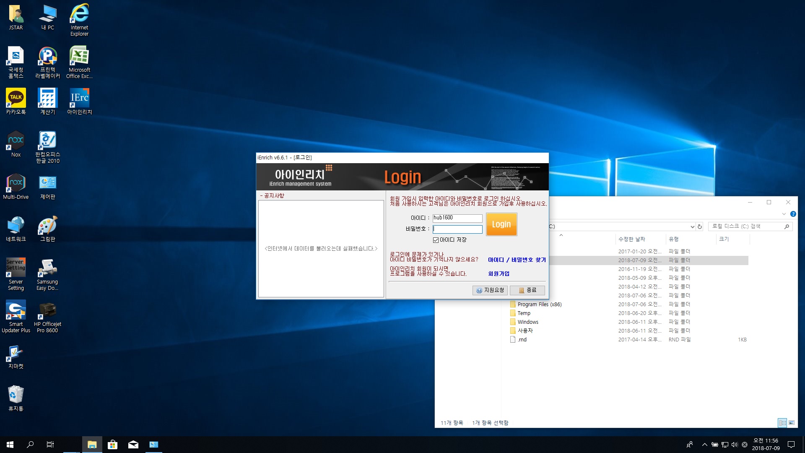Focus the 비밀번호 password field
This screenshot has width=805, height=453.
click(x=457, y=229)
